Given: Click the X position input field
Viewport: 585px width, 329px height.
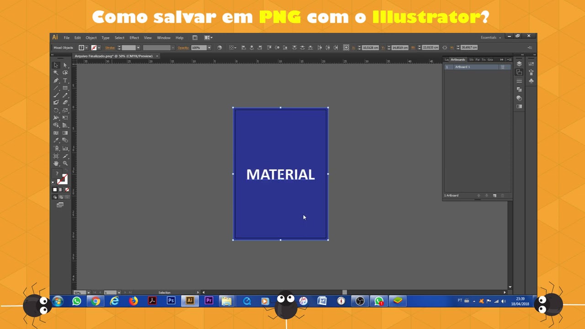Looking at the screenshot, I should (370, 48).
